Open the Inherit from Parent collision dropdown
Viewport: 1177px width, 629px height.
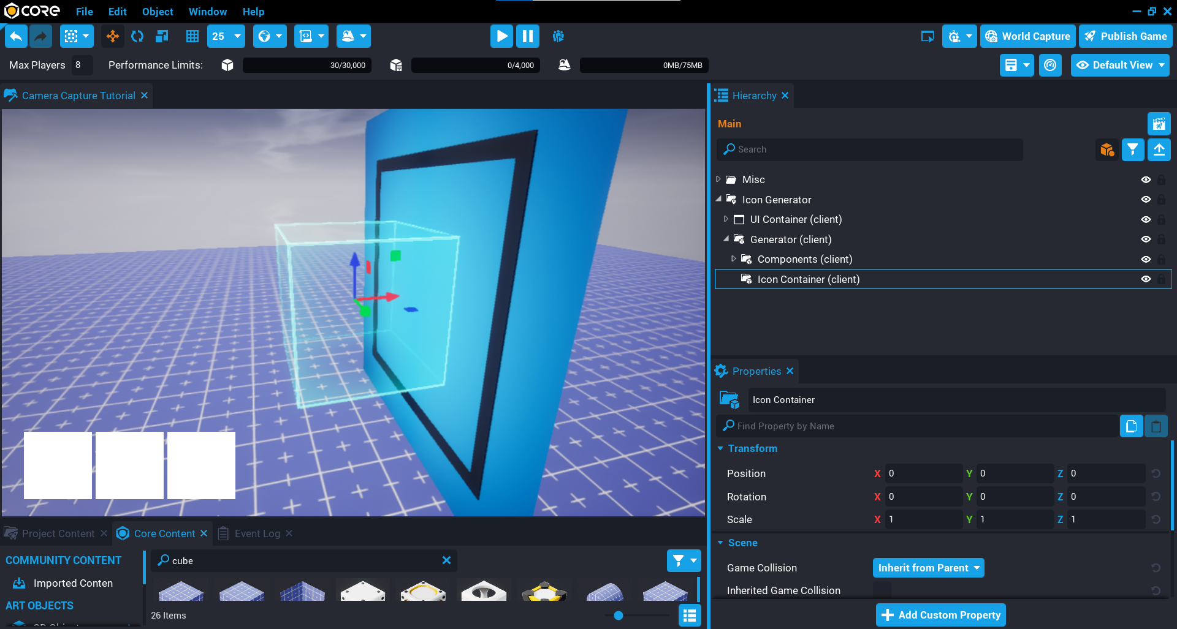point(928,568)
